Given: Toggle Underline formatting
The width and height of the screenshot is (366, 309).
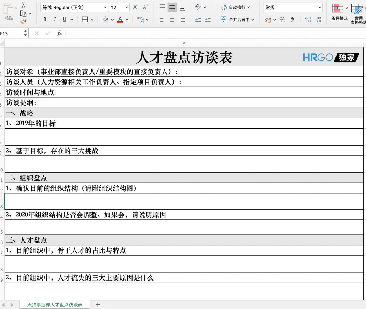Looking at the screenshot, I should click(65, 19).
